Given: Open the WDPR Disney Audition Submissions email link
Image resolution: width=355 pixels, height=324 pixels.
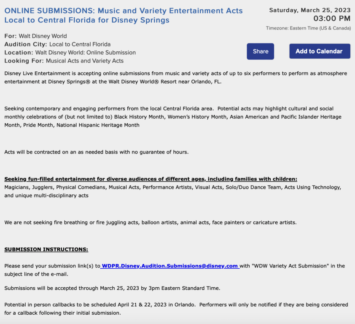Looking at the screenshot, I should coord(170,266).
